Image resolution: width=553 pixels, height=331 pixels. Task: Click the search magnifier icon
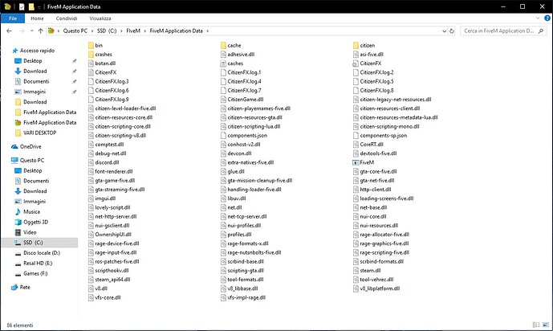click(541, 31)
